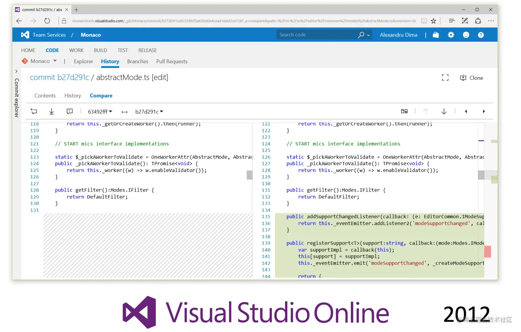The height and width of the screenshot is (332, 521).
Task: Go to next file with right triangle
Action: pyautogui.click(x=484, y=111)
